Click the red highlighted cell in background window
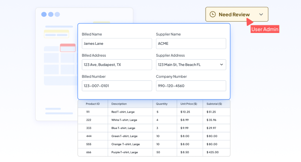The image size is (301, 162). (67, 48)
